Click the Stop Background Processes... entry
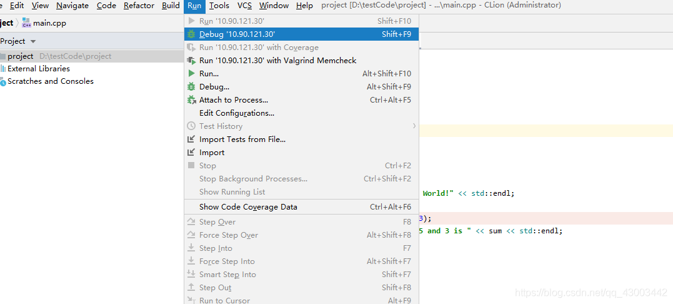 (301, 179)
